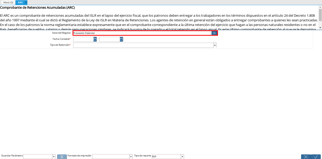Viewport: 322px width, 159px height.
Task: Click the Guardar Parámetro label
Action: [12, 156]
